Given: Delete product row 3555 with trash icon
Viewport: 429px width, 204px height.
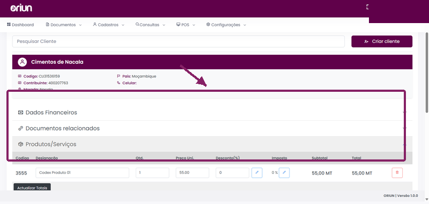Looking at the screenshot, I should [397, 173].
